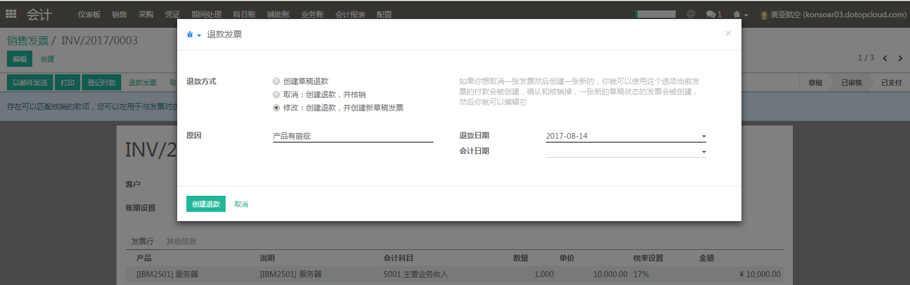This screenshot has width=910, height=285.
Task: Go to previous record arrow
Action: 885,58
